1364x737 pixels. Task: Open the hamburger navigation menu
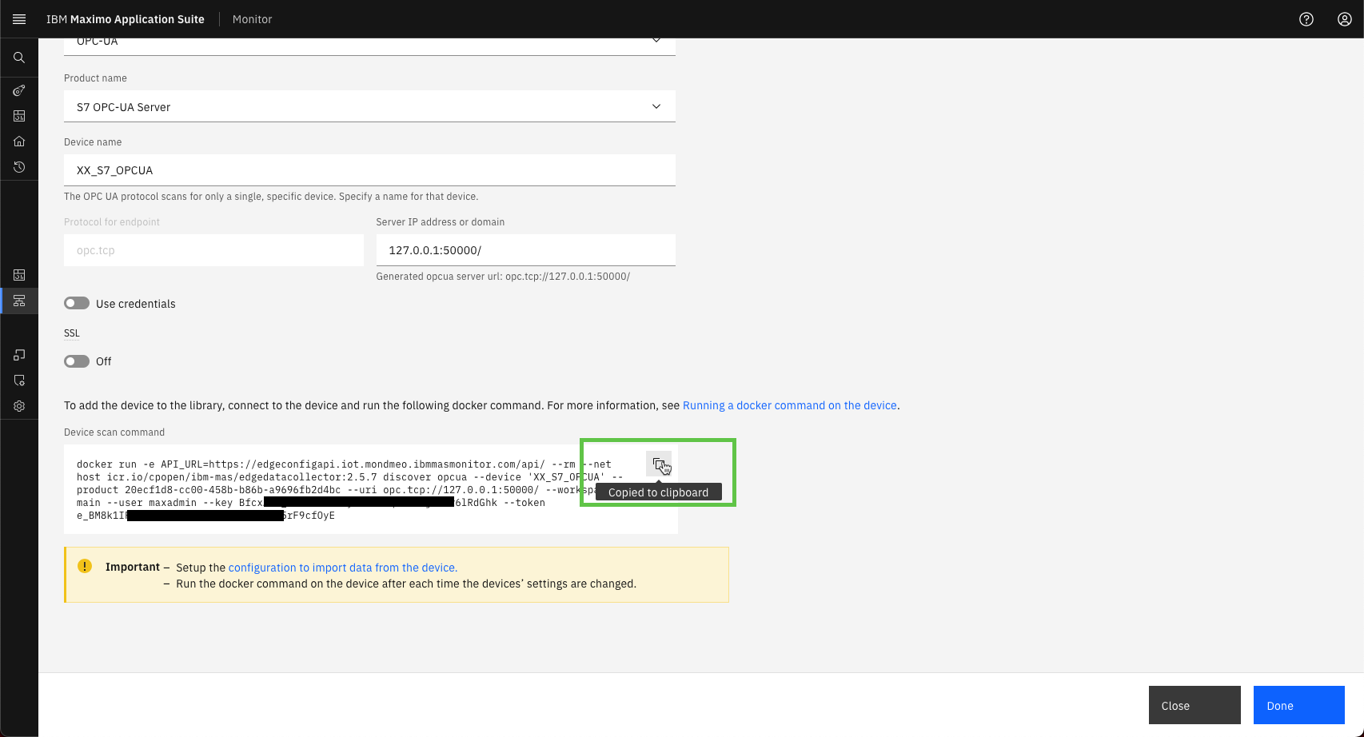[19, 19]
